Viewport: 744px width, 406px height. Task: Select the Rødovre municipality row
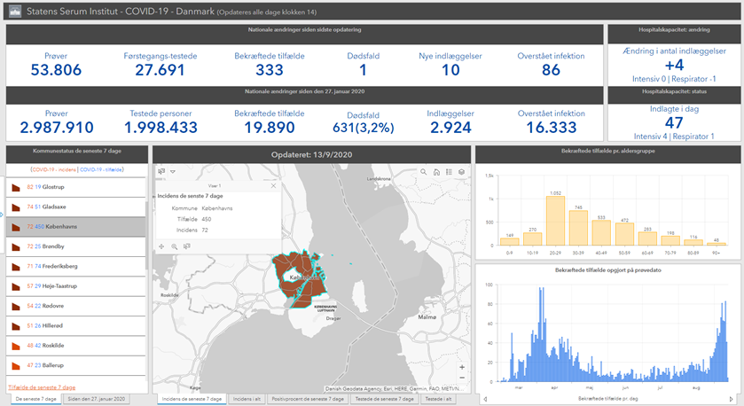(76, 307)
